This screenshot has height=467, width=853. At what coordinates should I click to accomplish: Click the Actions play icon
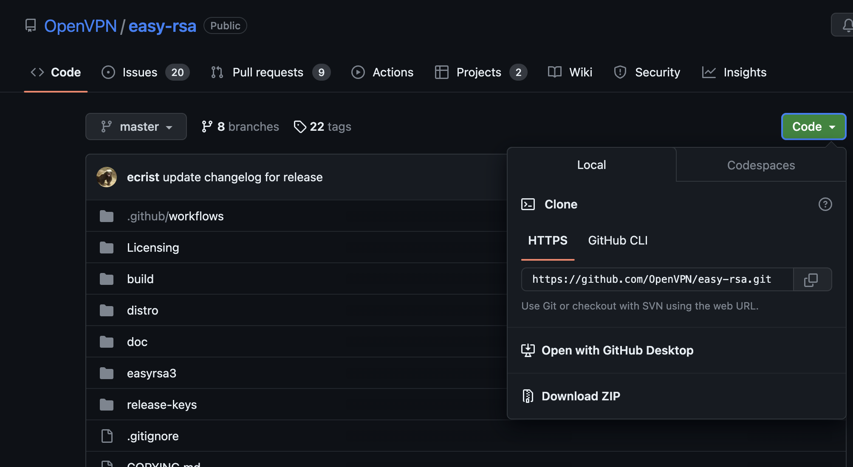coord(358,72)
